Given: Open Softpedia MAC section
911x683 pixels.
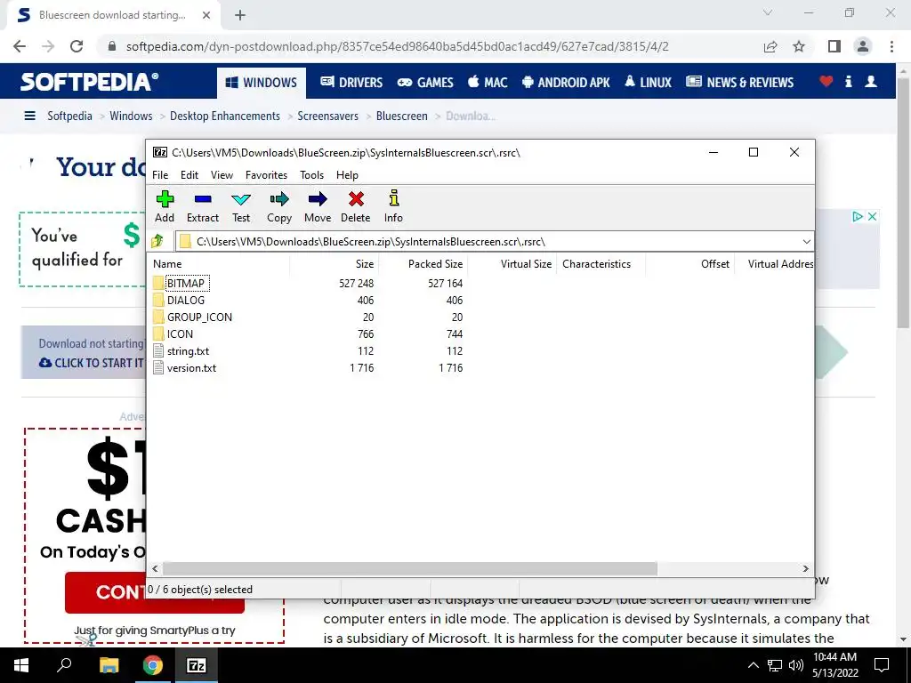Looking at the screenshot, I should (x=488, y=83).
